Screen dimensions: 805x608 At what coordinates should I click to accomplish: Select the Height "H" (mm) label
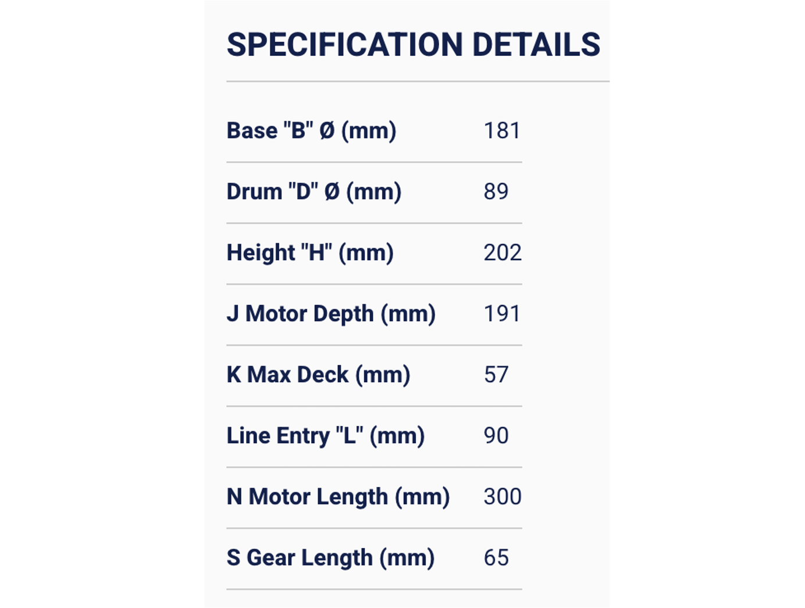310,253
